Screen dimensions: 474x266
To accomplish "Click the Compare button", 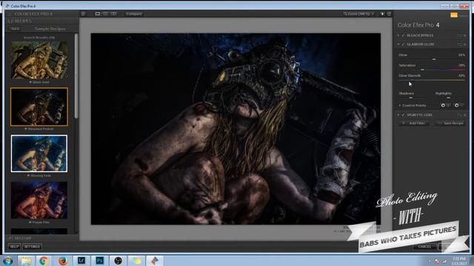I will click(134, 14).
